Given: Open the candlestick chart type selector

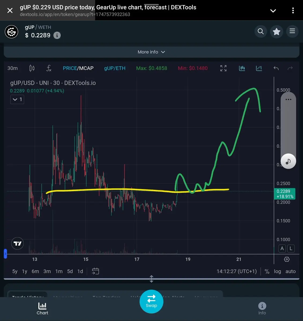Looking at the screenshot, I should [32, 68].
